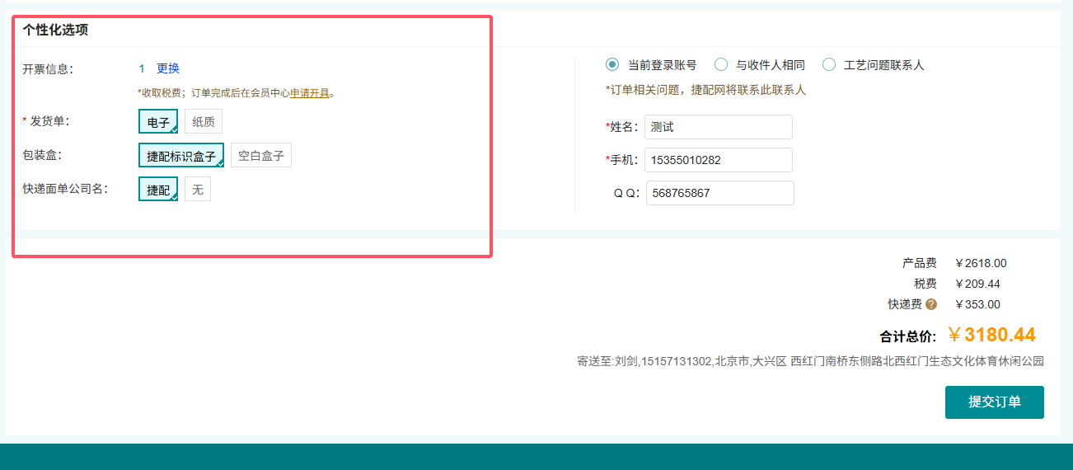This screenshot has width=1073, height=470.
Task: Choose 无 for 快递面单公司名
Action: click(x=198, y=190)
